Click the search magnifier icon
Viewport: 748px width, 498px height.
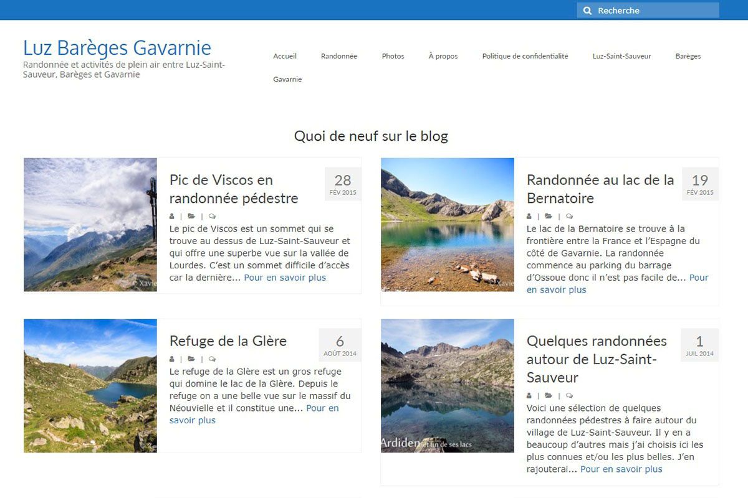(x=587, y=11)
